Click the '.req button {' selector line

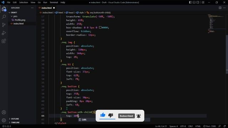click(x=70, y=86)
